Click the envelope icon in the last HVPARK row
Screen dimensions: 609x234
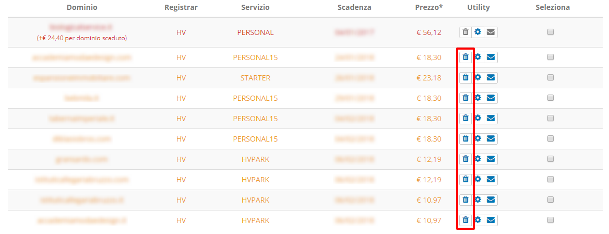click(x=491, y=220)
